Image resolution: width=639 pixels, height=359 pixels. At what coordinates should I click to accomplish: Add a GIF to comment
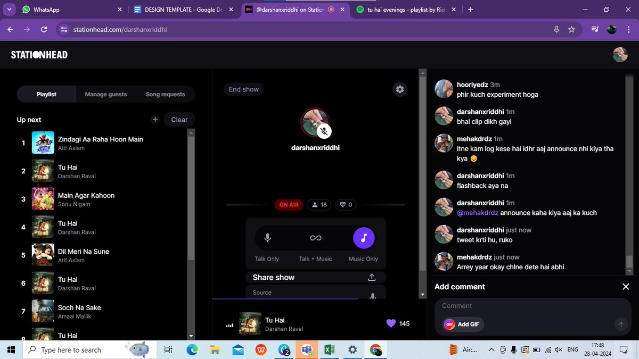(x=463, y=324)
